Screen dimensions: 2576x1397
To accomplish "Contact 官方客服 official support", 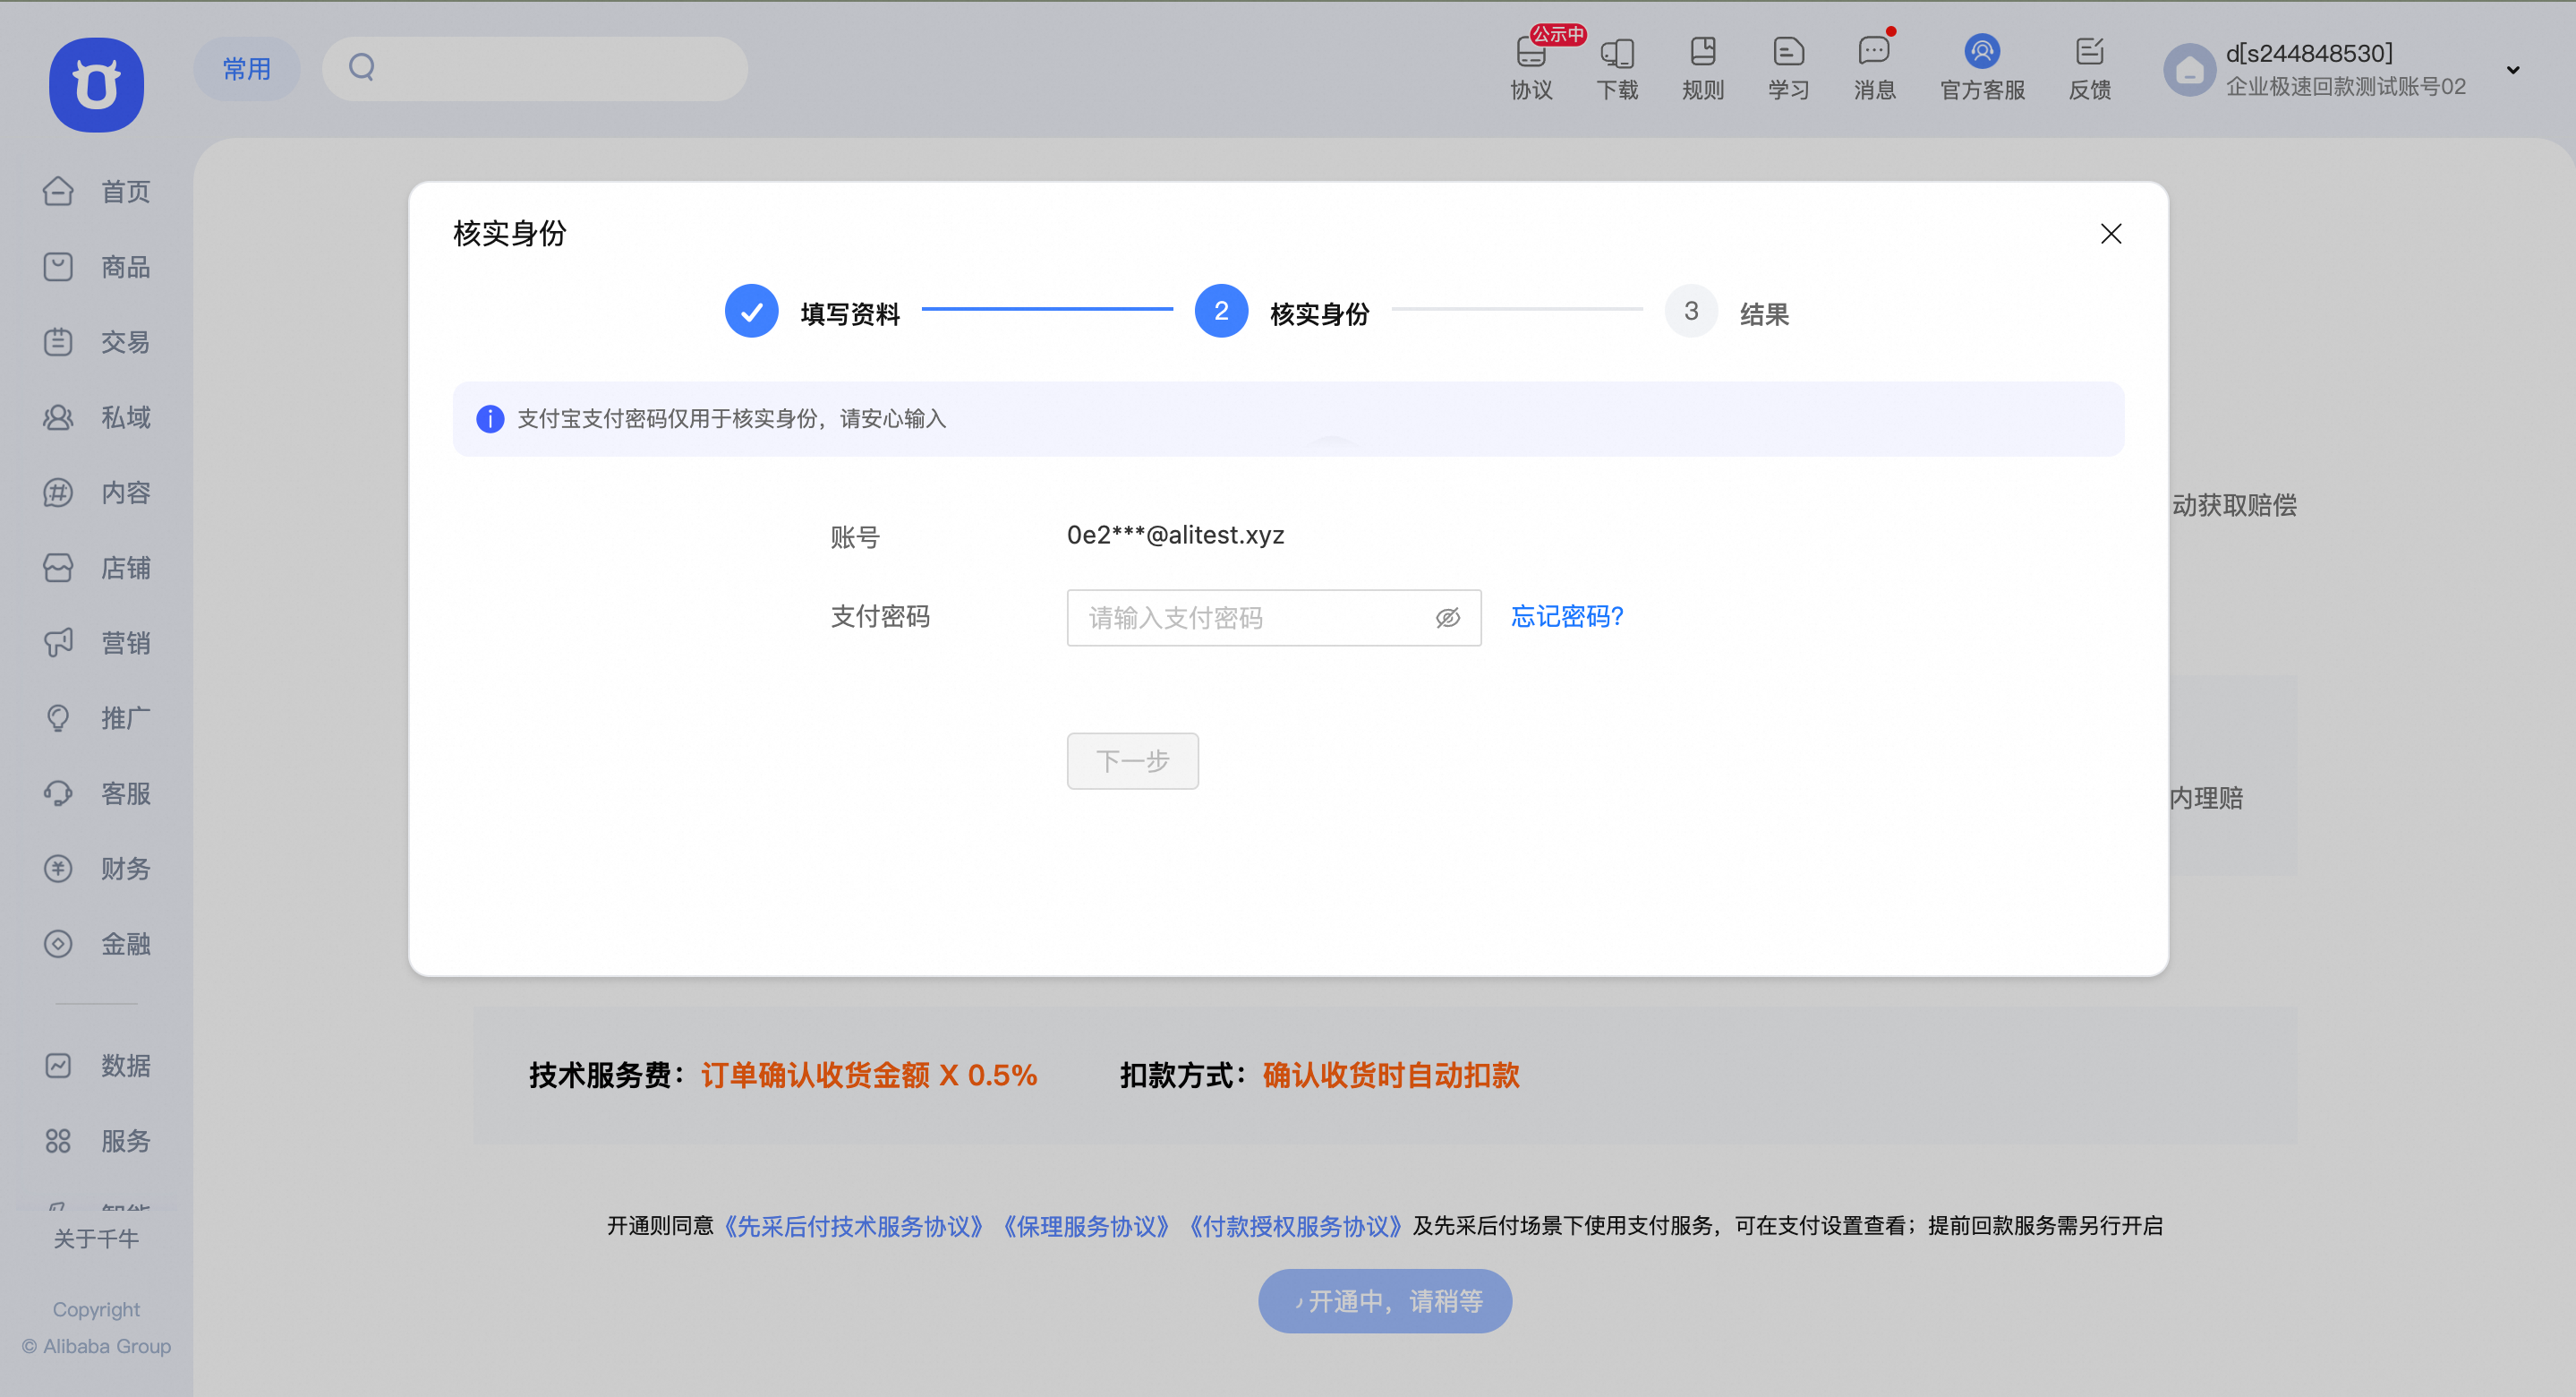I will 1982,68.
